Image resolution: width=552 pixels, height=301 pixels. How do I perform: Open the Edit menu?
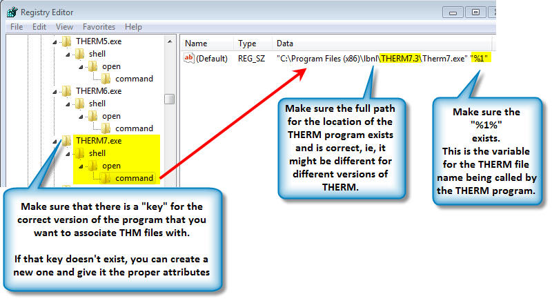[x=39, y=27]
